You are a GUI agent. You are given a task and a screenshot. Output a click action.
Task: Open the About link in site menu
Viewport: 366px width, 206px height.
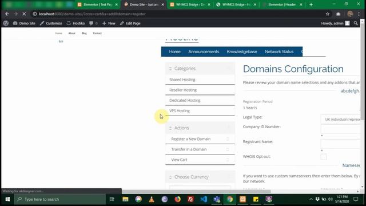coord(72,33)
